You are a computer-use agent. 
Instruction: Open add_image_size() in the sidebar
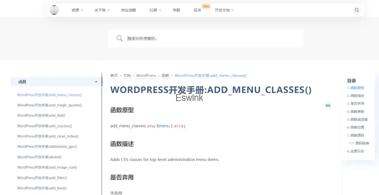pos(47,167)
